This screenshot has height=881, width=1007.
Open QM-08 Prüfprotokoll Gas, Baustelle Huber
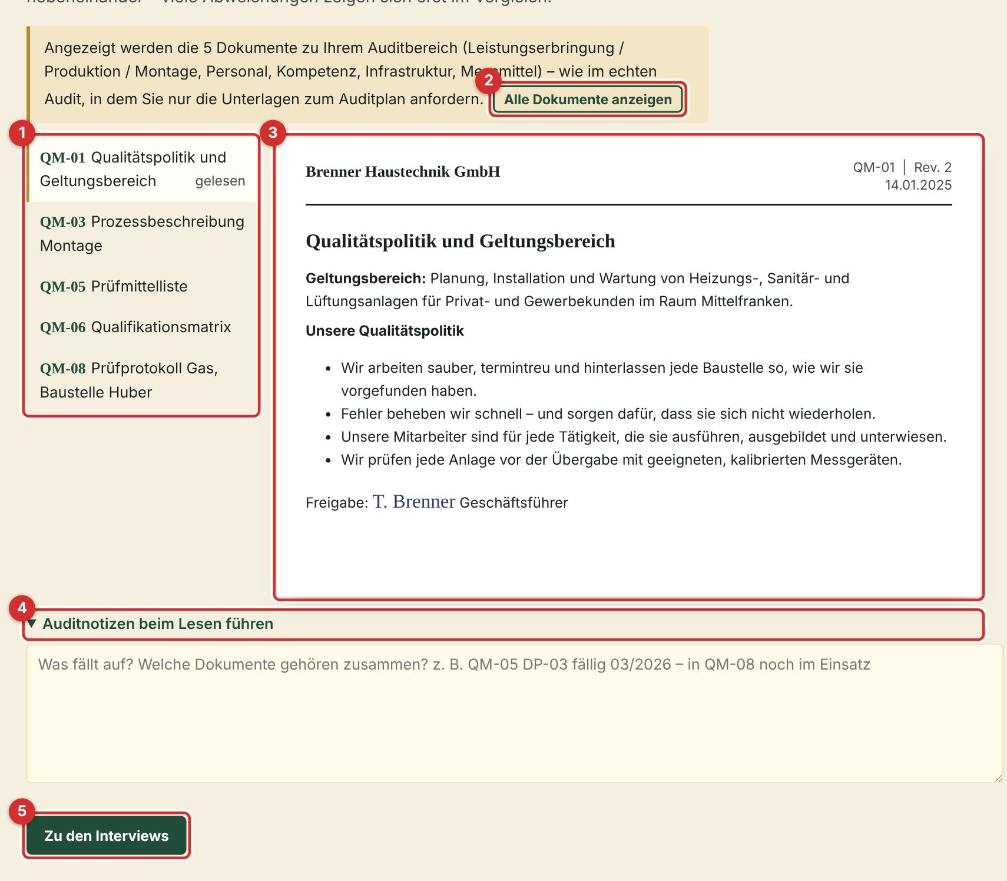point(142,380)
